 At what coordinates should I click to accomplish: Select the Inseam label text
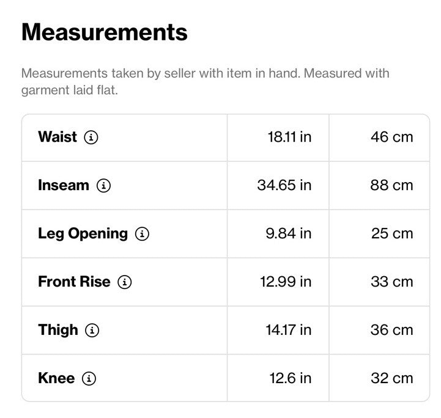[x=64, y=185]
